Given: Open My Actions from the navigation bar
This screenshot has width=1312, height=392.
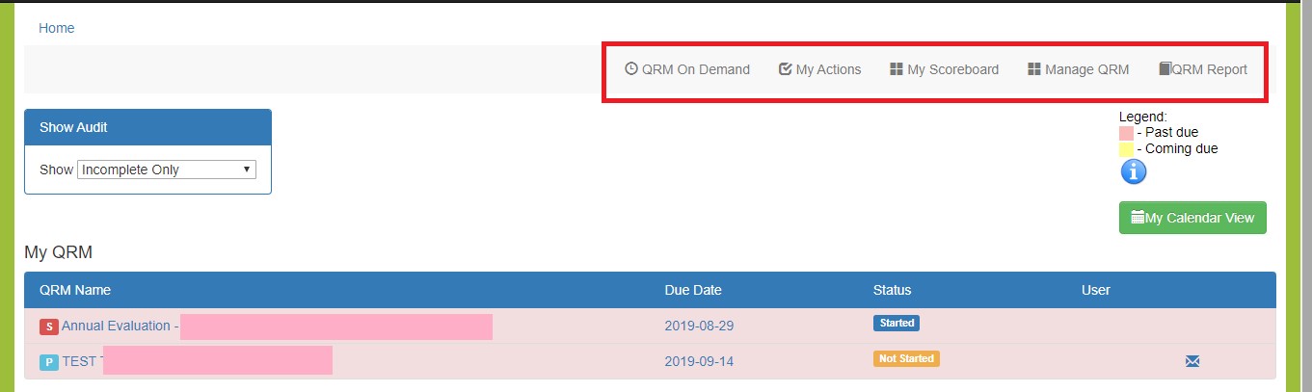Looking at the screenshot, I should pos(819,69).
